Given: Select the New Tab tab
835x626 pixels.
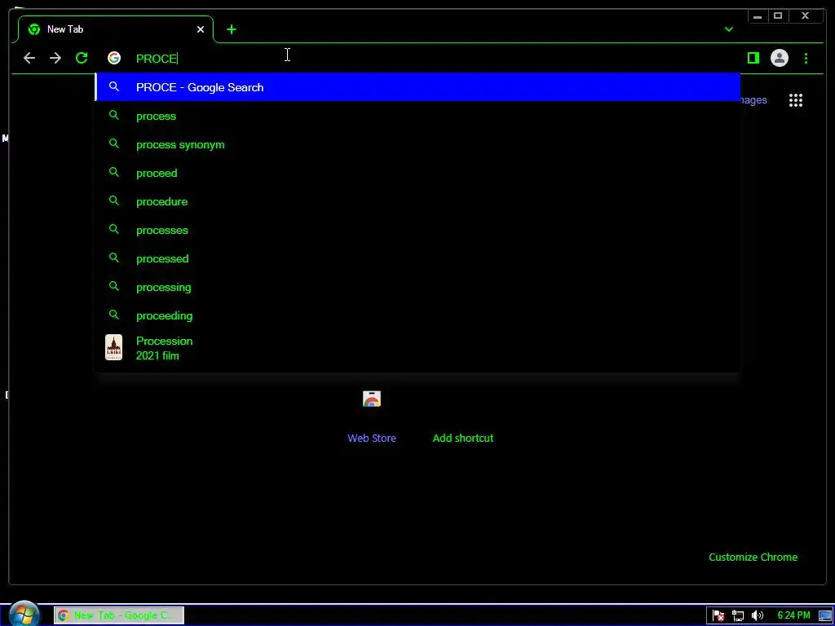Looking at the screenshot, I should [x=116, y=29].
